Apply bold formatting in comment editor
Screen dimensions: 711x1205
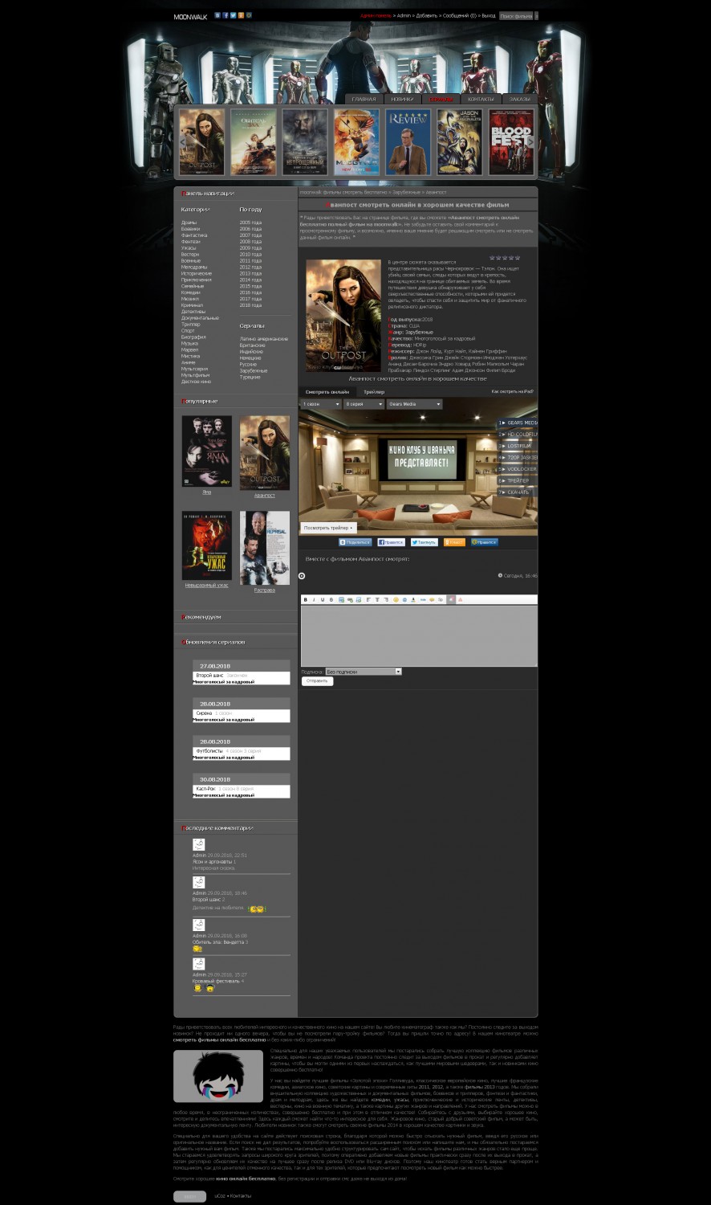click(x=306, y=600)
